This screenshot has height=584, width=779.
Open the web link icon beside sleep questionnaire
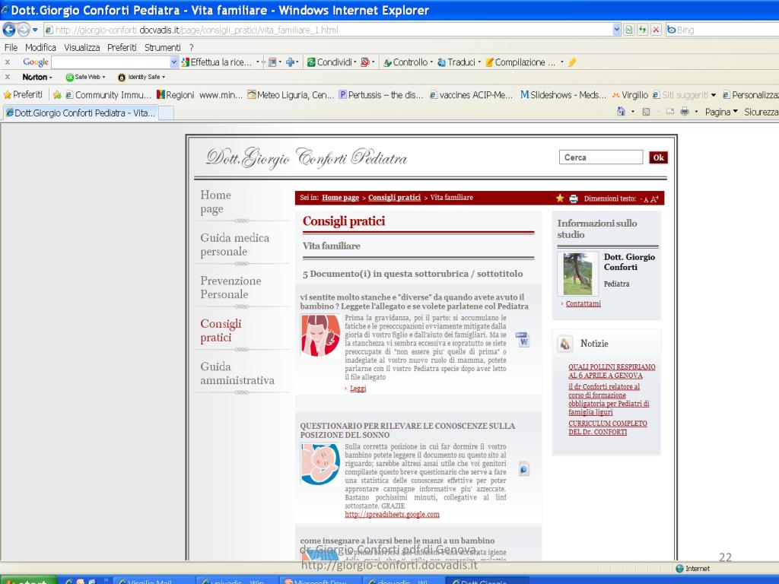523,468
